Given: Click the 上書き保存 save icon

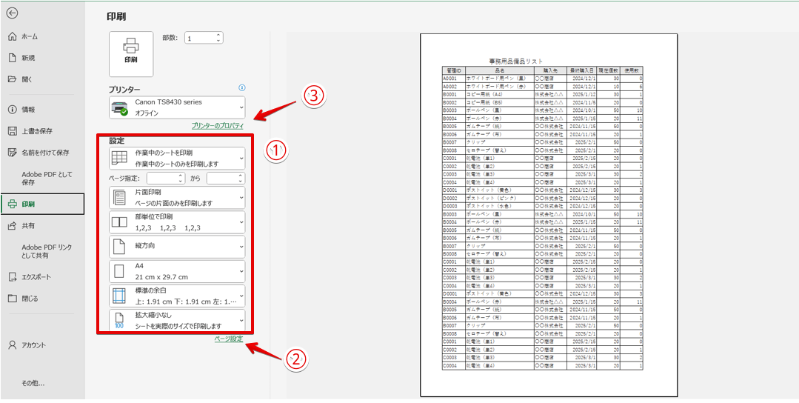Looking at the screenshot, I should click(x=12, y=131).
